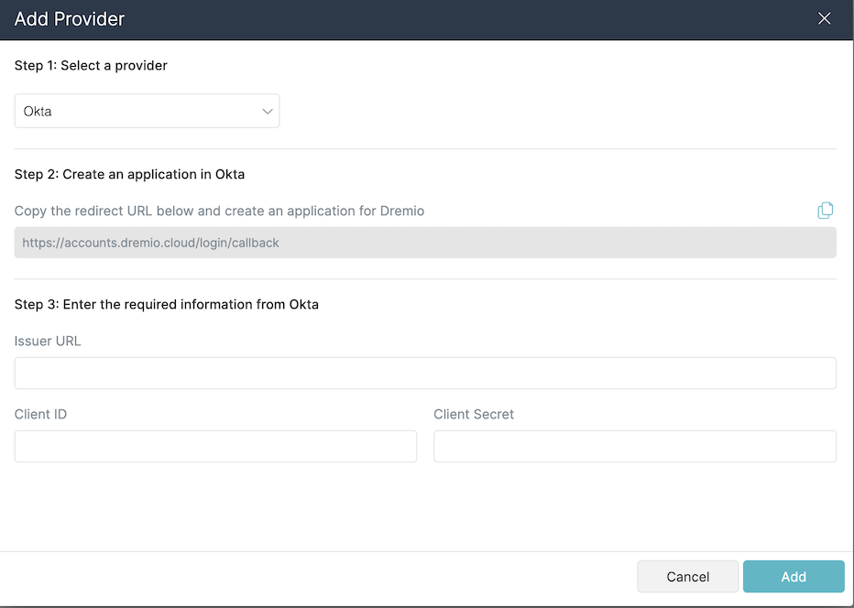Click the 'Issuer URL' label
The width and height of the screenshot is (854, 608).
(48, 341)
